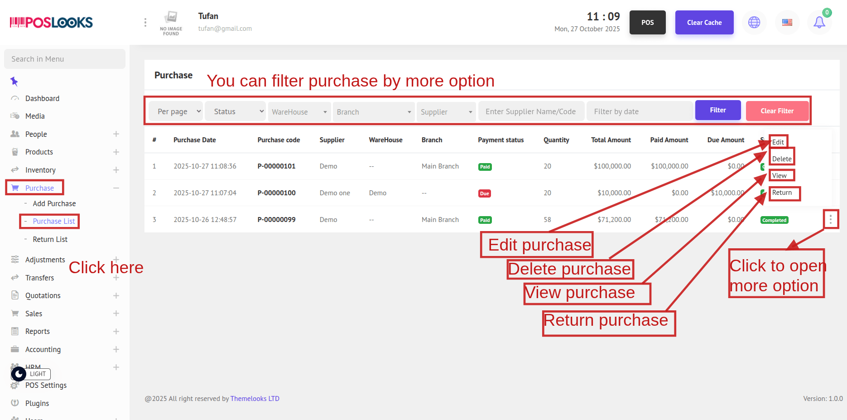Click the notification bell icon
847x420 pixels.
click(819, 22)
